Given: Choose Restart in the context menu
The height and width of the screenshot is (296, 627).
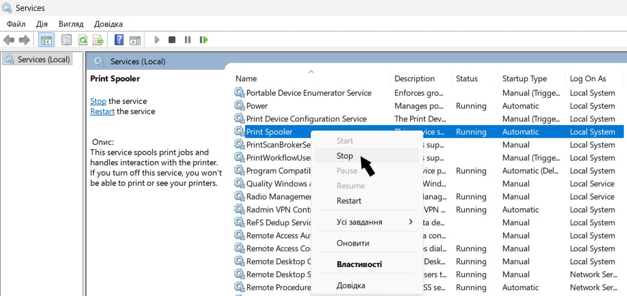Looking at the screenshot, I should coord(349,200).
